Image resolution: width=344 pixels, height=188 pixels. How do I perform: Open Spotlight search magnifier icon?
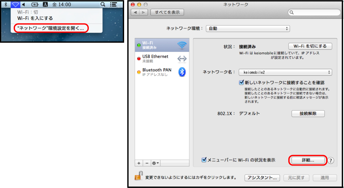[x=102, y=4]
